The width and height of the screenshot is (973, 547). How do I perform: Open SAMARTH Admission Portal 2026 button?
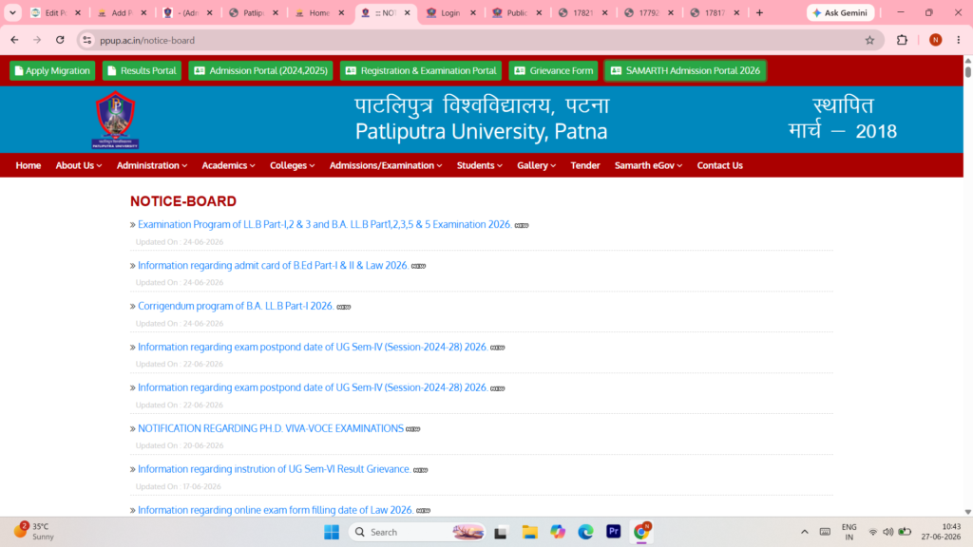tap(685, 70)
